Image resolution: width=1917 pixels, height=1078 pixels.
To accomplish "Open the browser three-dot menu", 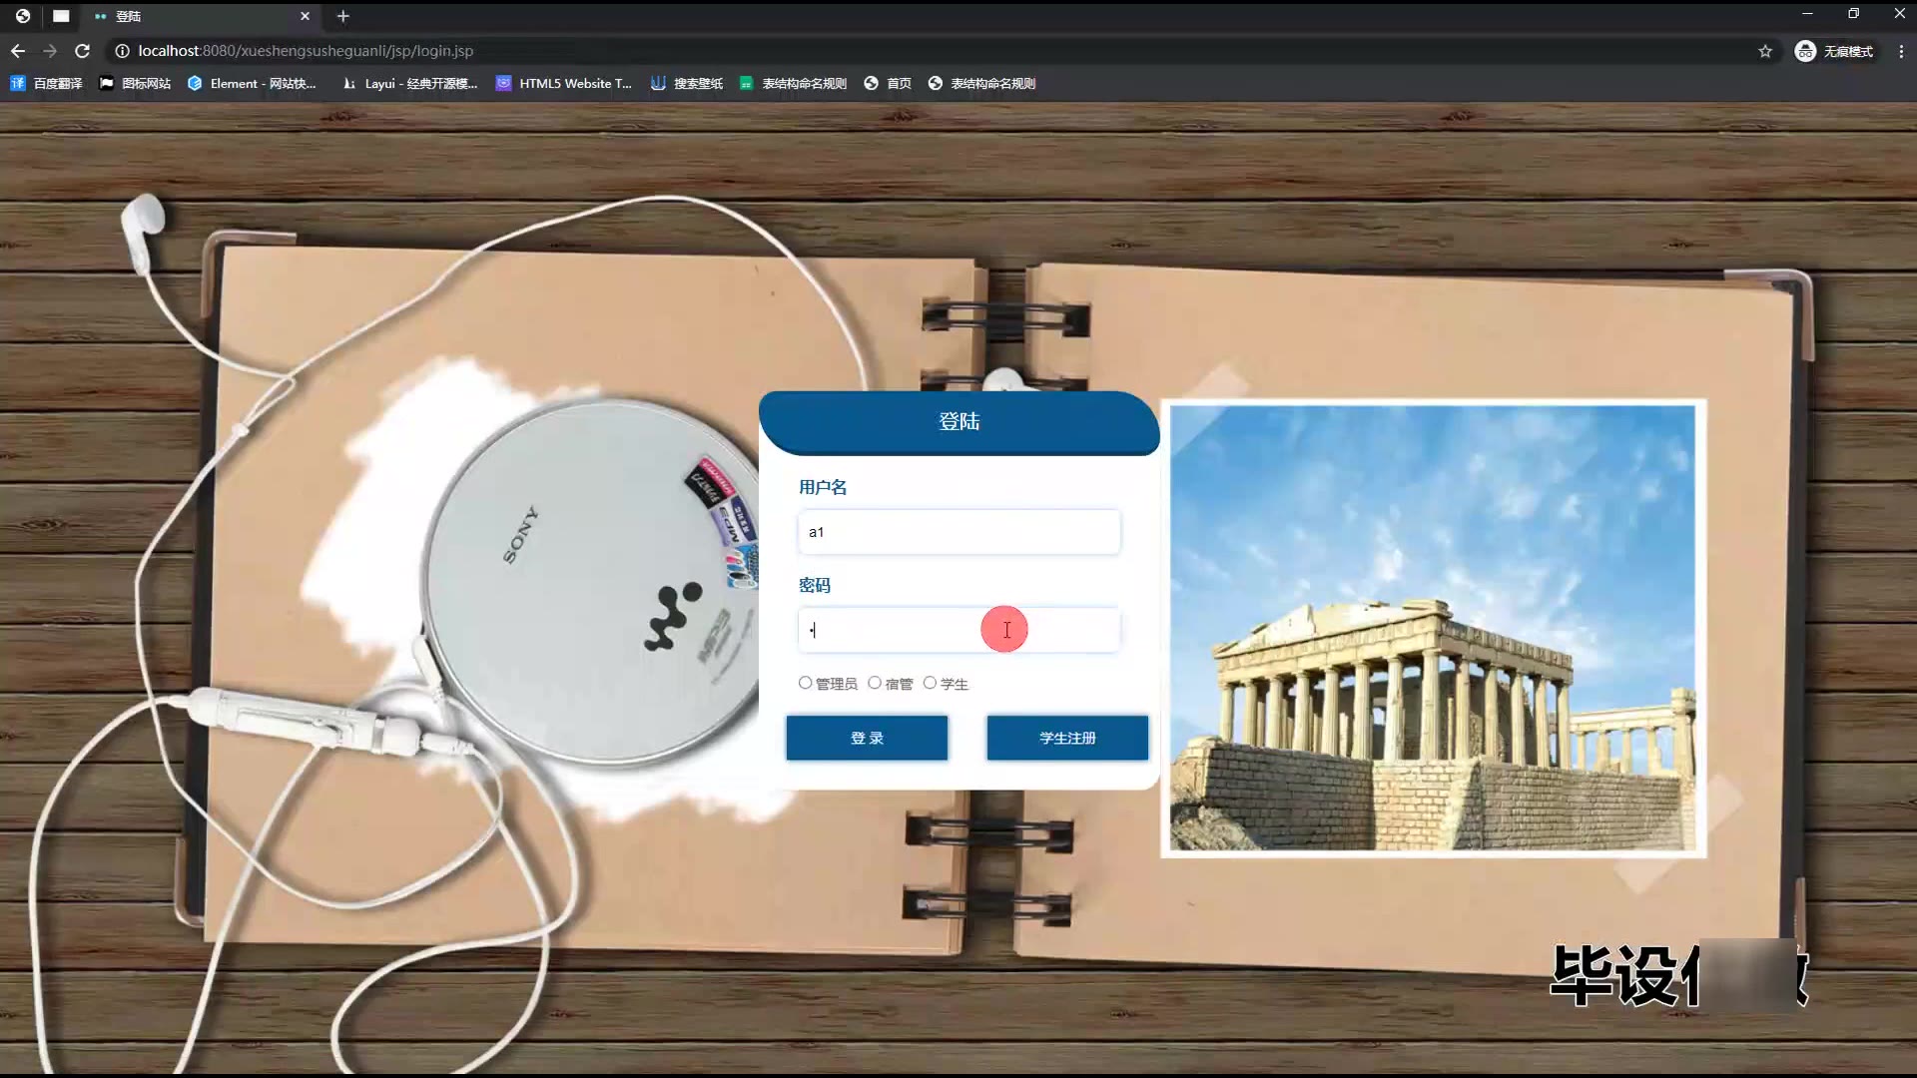I will (1900, 51).
